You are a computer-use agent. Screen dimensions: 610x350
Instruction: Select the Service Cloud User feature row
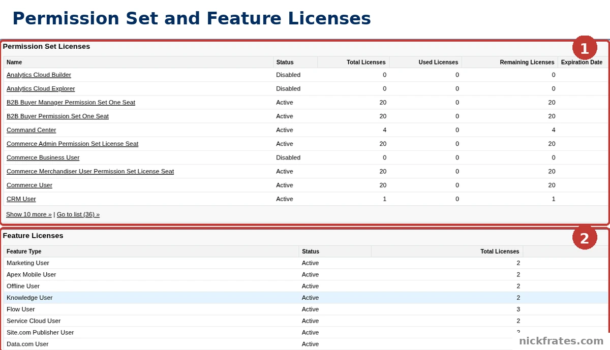click(306, 321)
